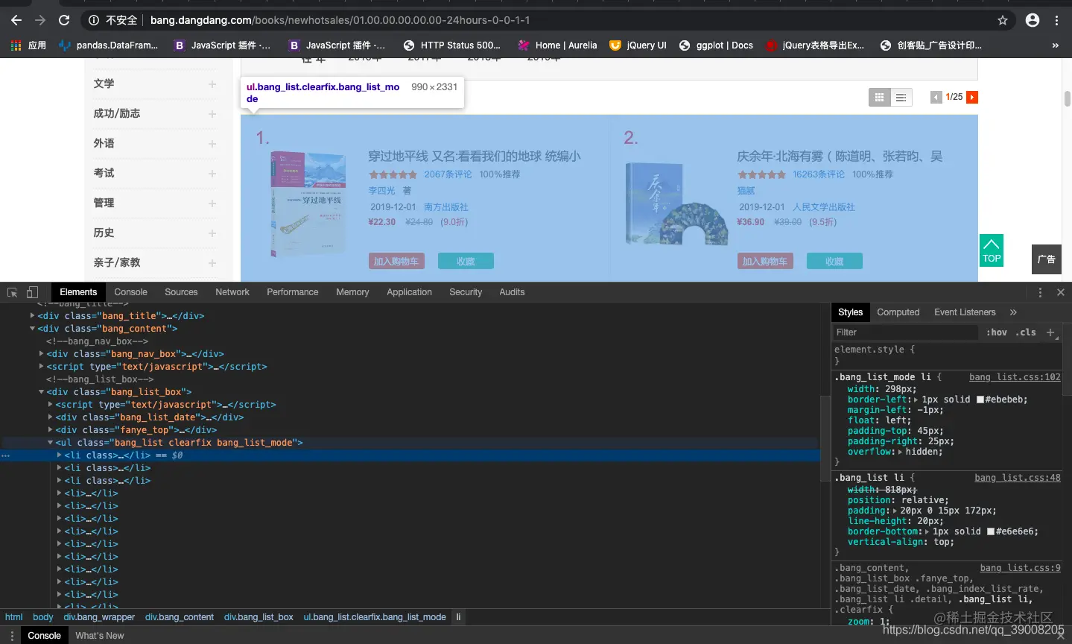Expand the padding property in .bang_list li

[x=895, y=511]
